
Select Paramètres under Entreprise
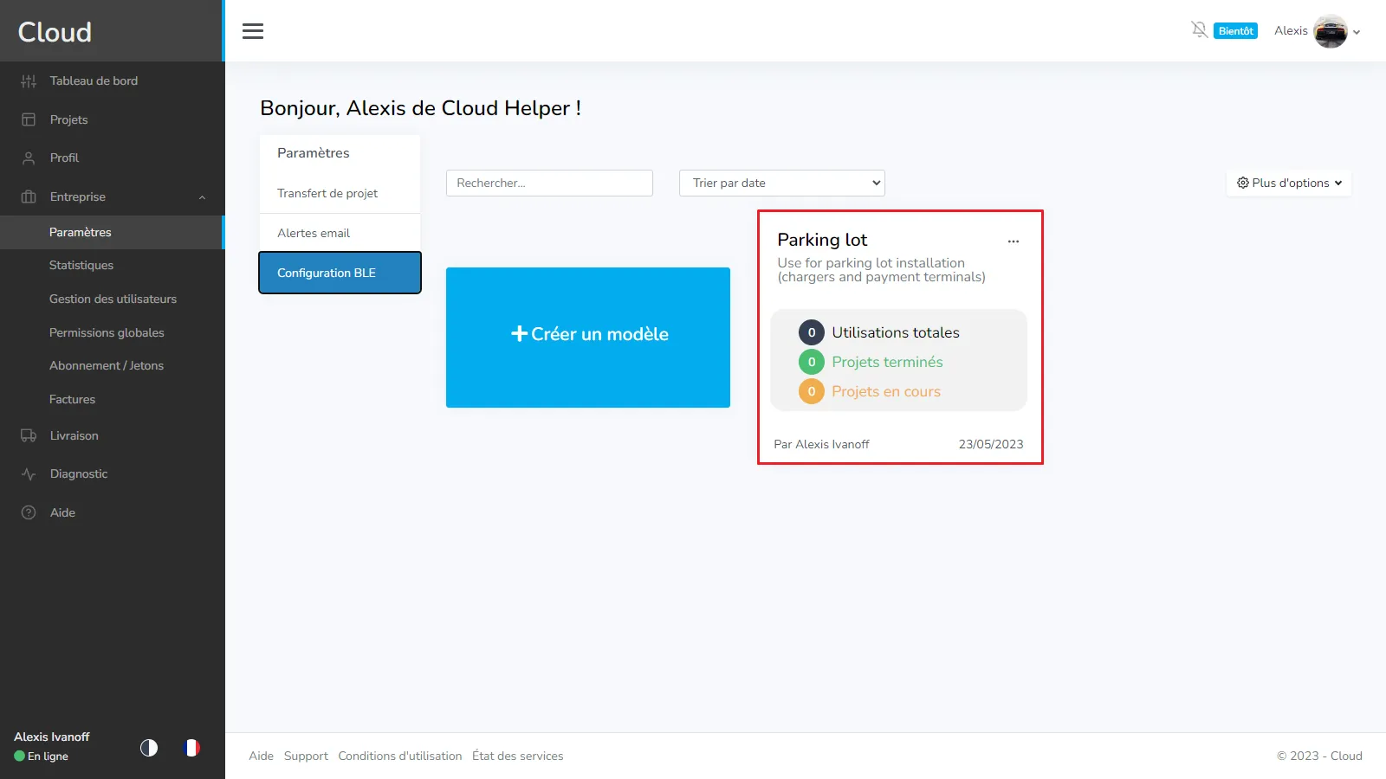113,232
